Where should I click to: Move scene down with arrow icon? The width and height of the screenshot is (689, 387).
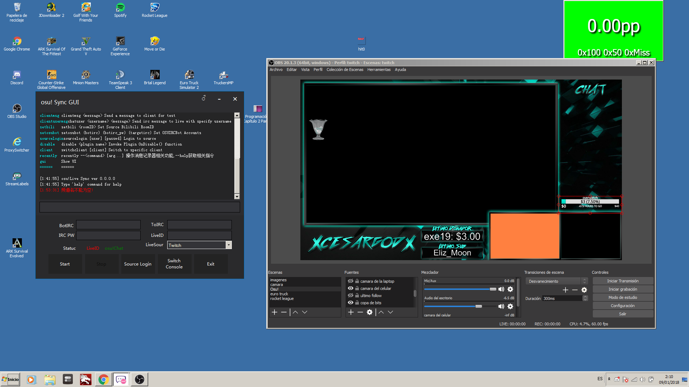pos(305,312)
